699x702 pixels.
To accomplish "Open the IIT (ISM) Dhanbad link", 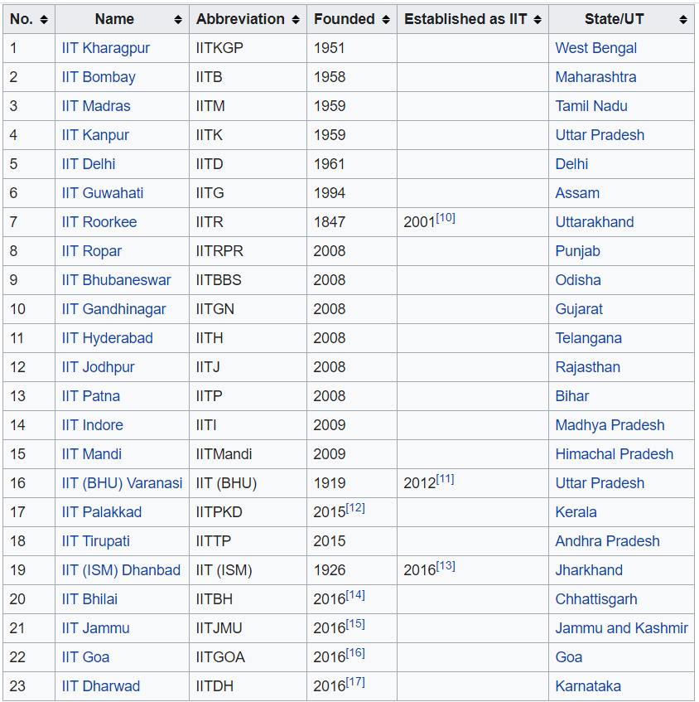I will pyautogui.click(x=121, y=570).
